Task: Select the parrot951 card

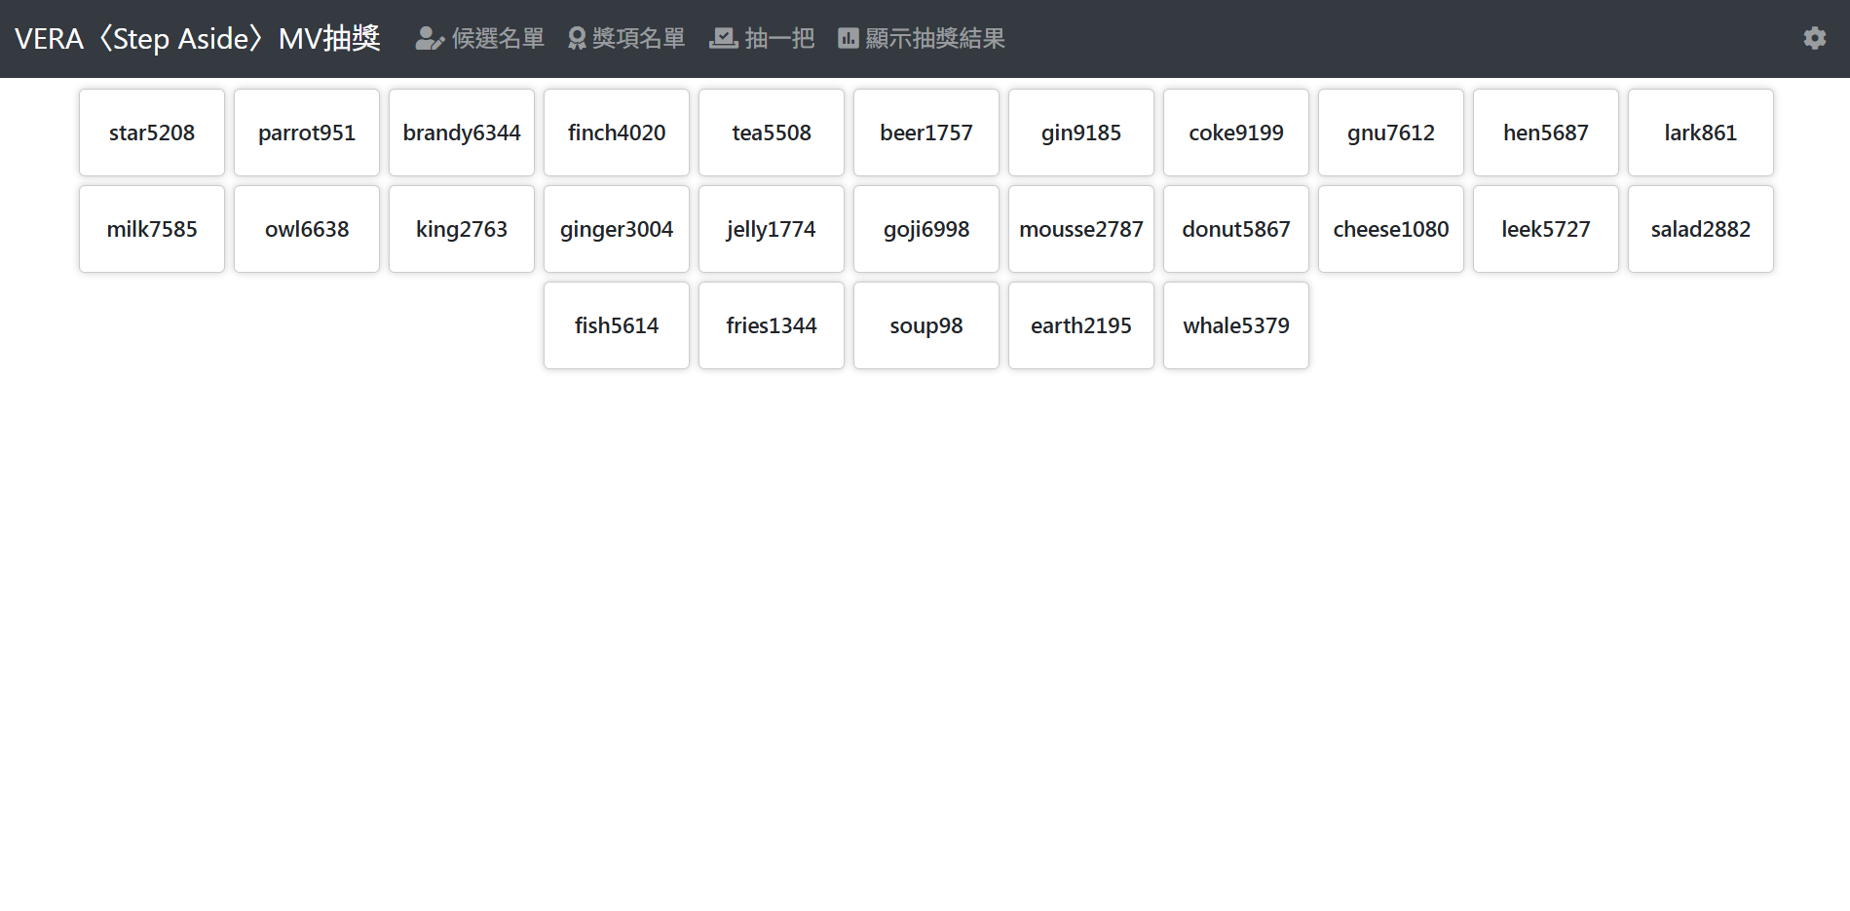Action: click(307, 133)
